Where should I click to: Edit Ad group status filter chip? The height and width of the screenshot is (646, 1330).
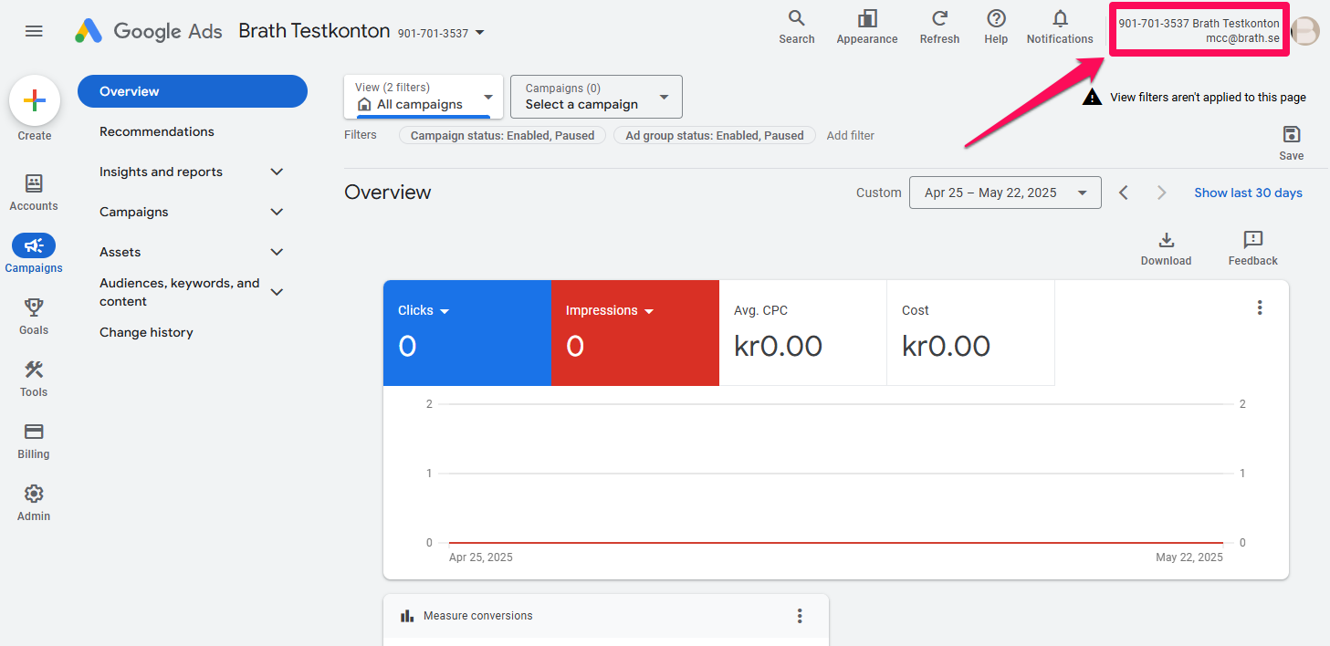tap(715, 135)
